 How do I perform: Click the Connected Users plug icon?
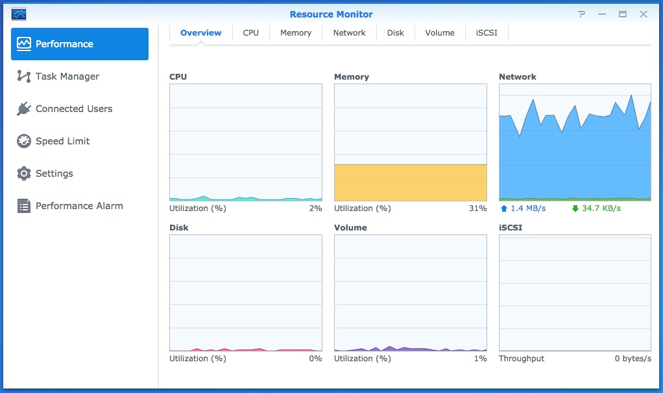coord(23,109)
